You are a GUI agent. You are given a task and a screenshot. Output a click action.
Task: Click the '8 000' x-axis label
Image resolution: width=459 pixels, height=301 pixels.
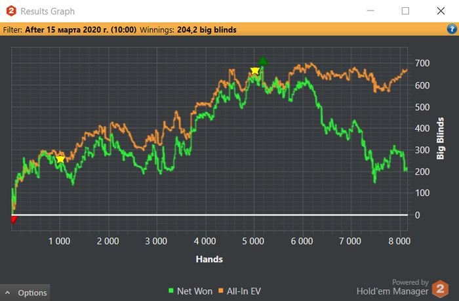tap(399, 241)
